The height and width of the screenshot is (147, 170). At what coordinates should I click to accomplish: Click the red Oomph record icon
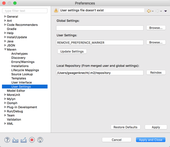tap(32, 140)
